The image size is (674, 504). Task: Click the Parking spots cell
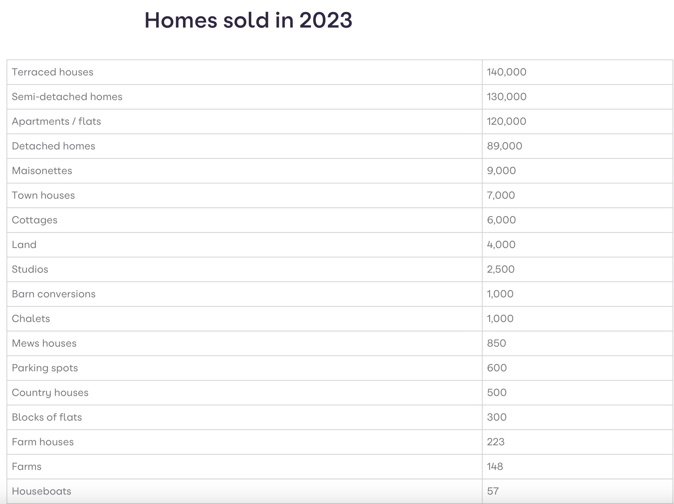tap(45, 368)
